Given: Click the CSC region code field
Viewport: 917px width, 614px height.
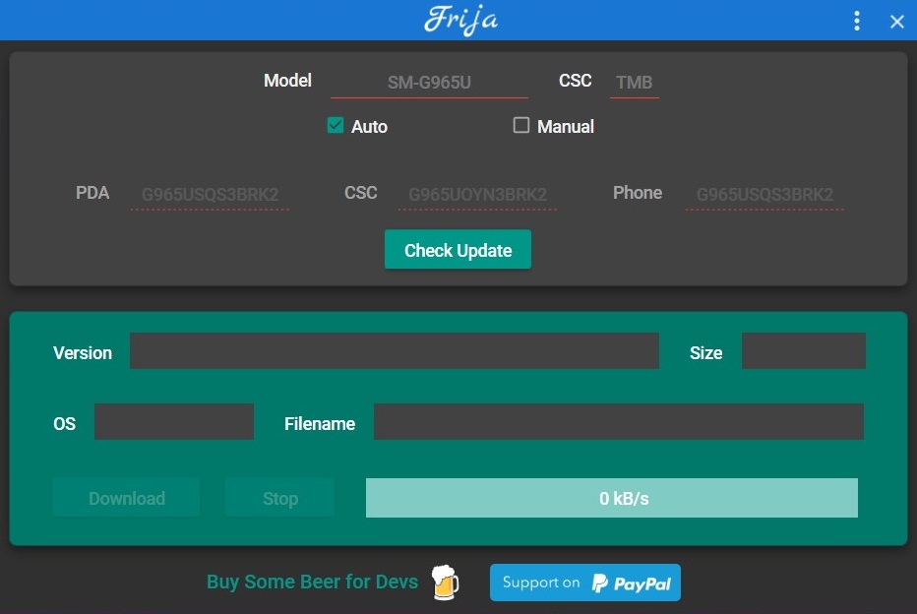Looking at the screenshot, I should click(634, 83).
